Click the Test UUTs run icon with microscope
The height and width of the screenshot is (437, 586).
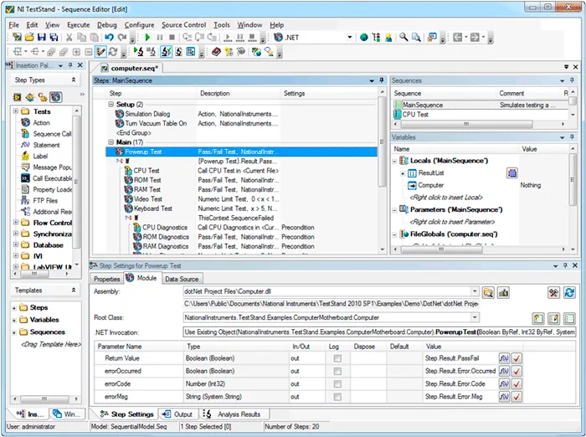(x=139, y=52)
